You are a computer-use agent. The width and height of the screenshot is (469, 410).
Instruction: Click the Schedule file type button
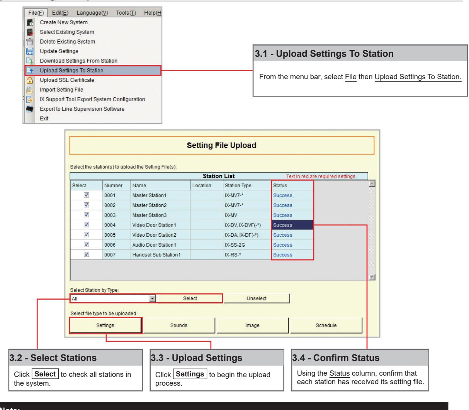326,325
